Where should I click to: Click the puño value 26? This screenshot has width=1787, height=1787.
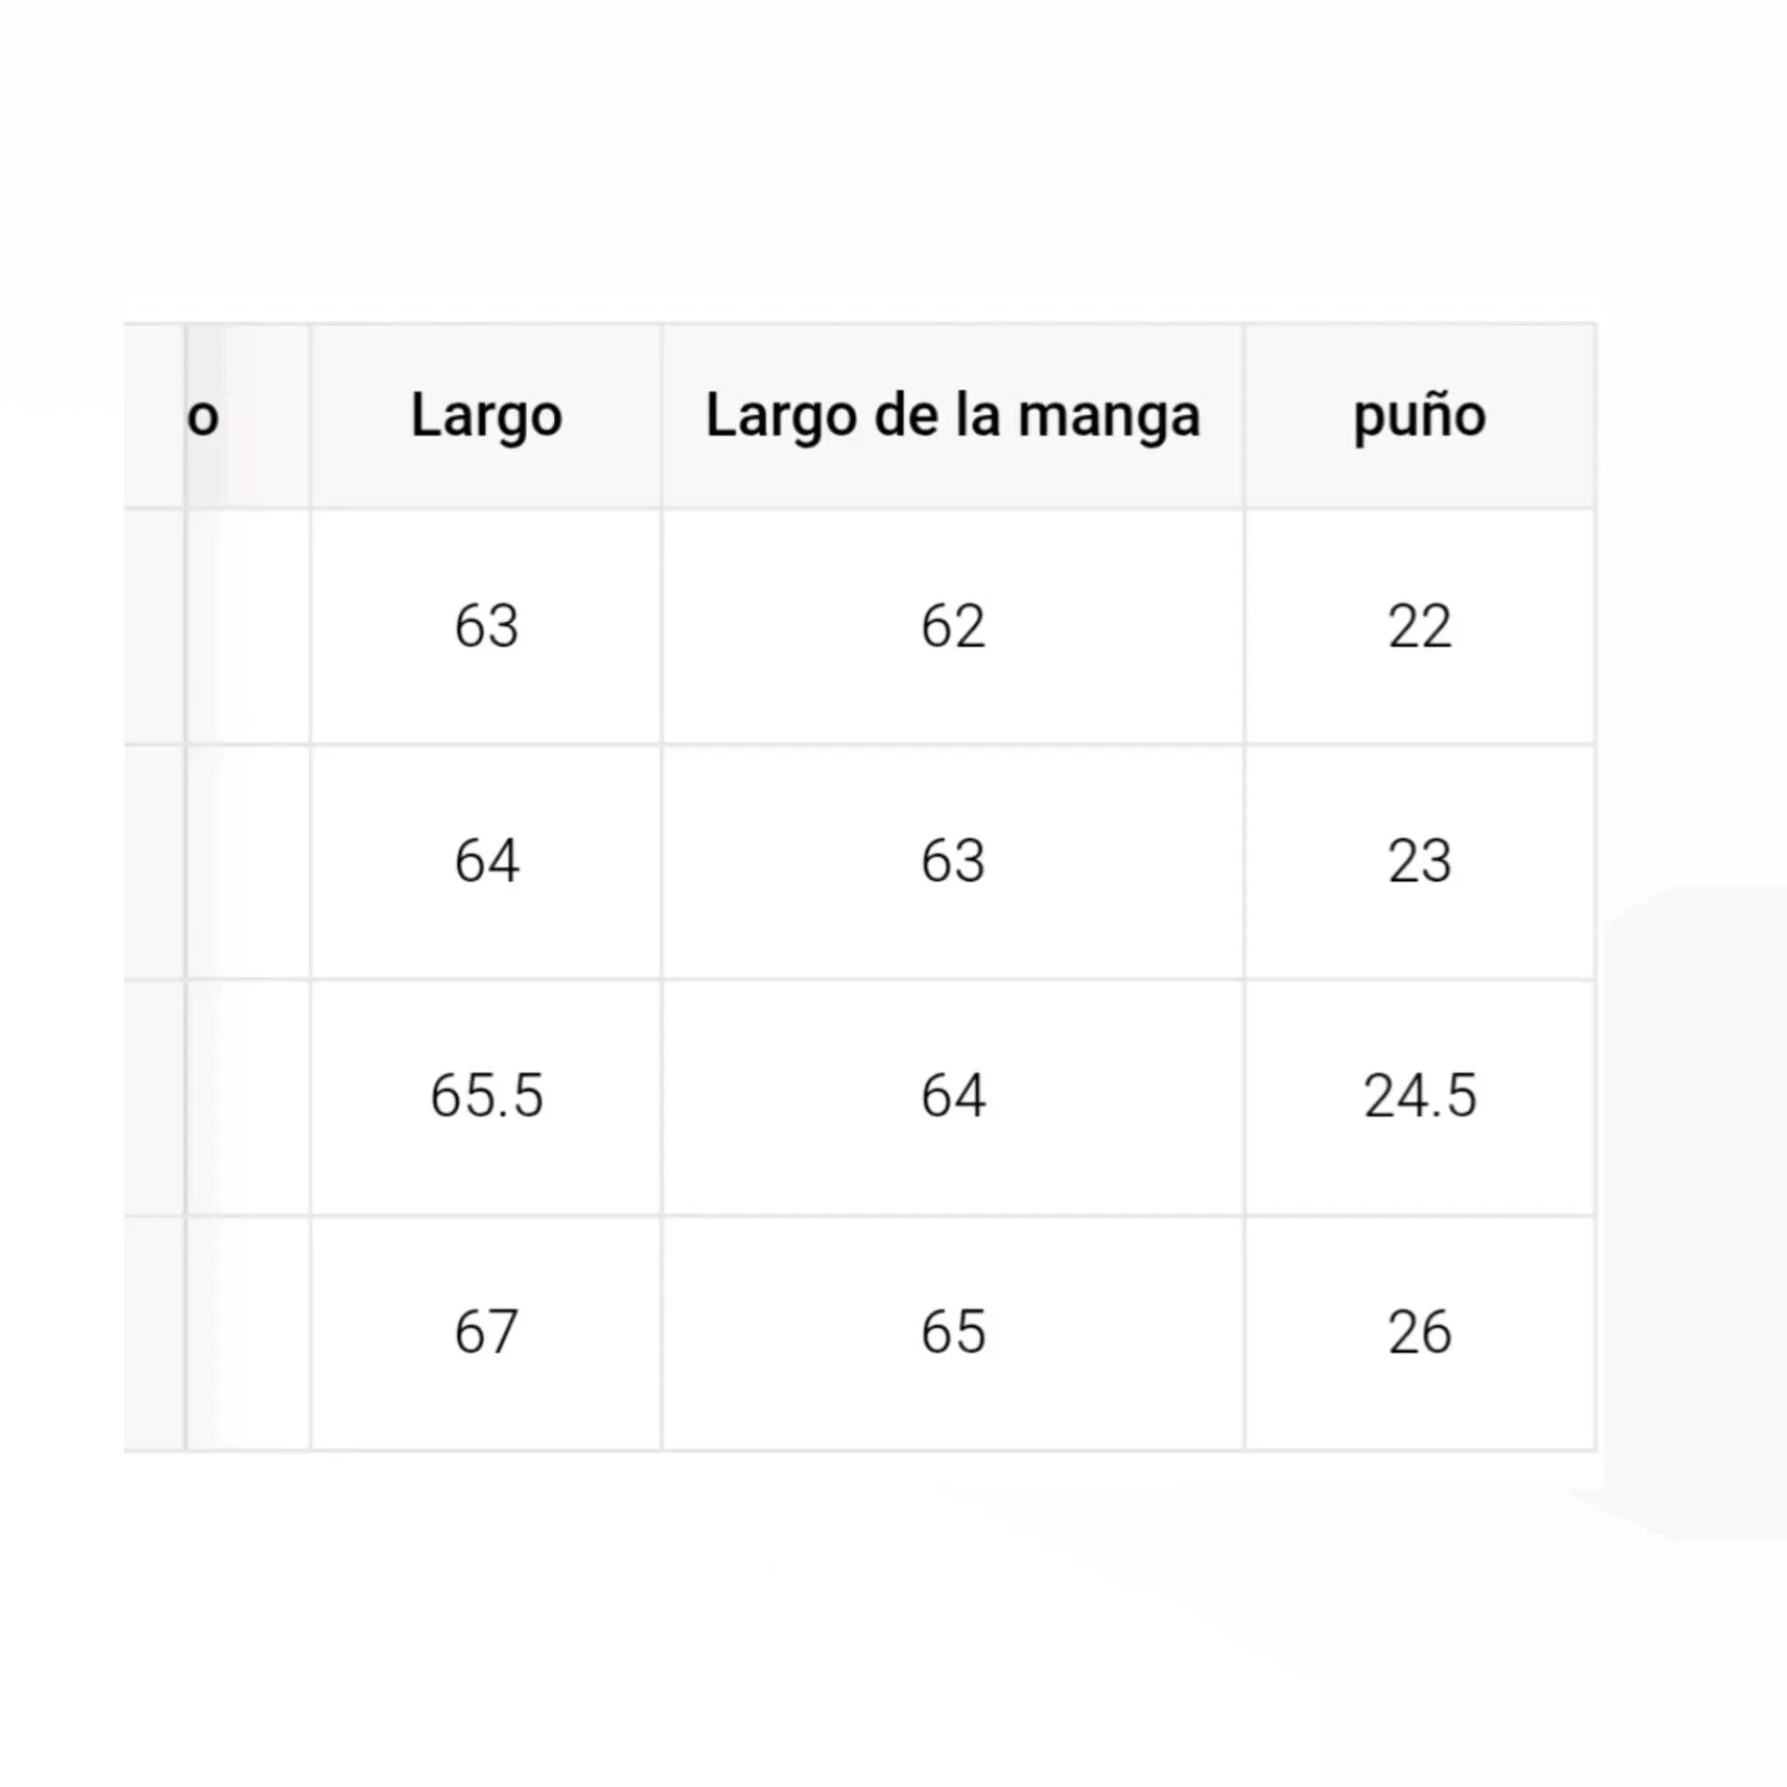[1419, 1332]
